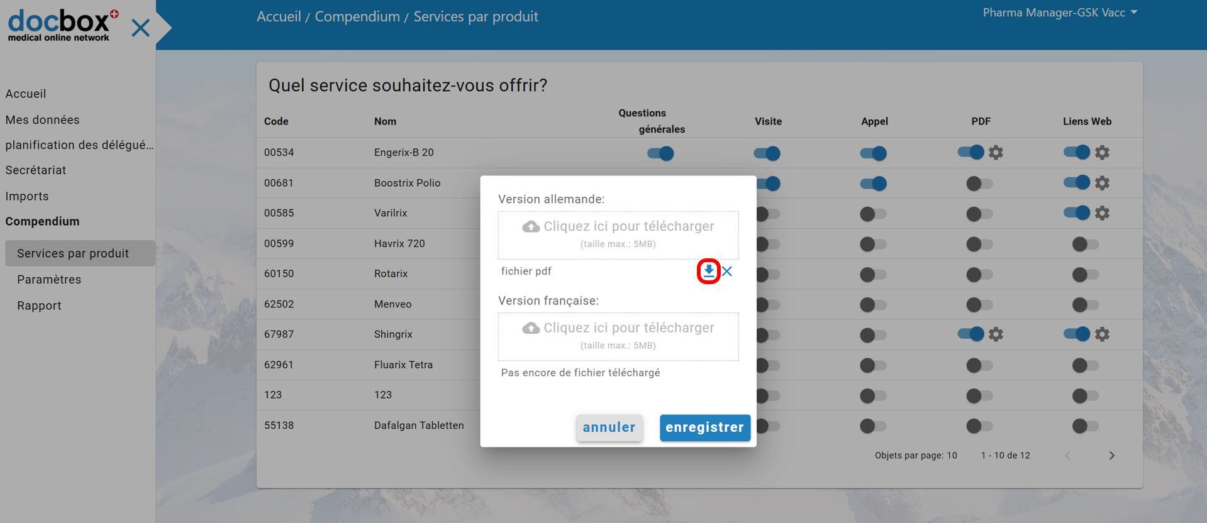Toggle Questions générales for Engerix-B 20
Image resolution: width=1207 pixels, height=523 pixels.
tap(660, 153)
